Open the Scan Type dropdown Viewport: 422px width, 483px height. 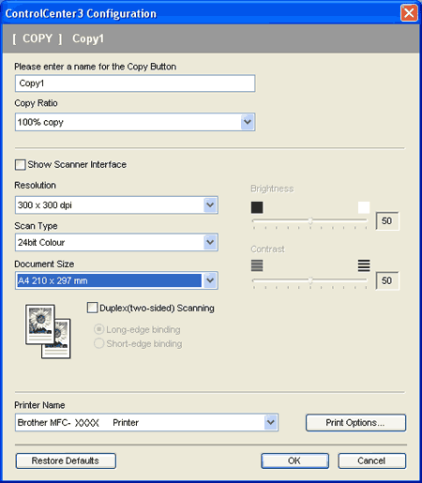point(210,242)
